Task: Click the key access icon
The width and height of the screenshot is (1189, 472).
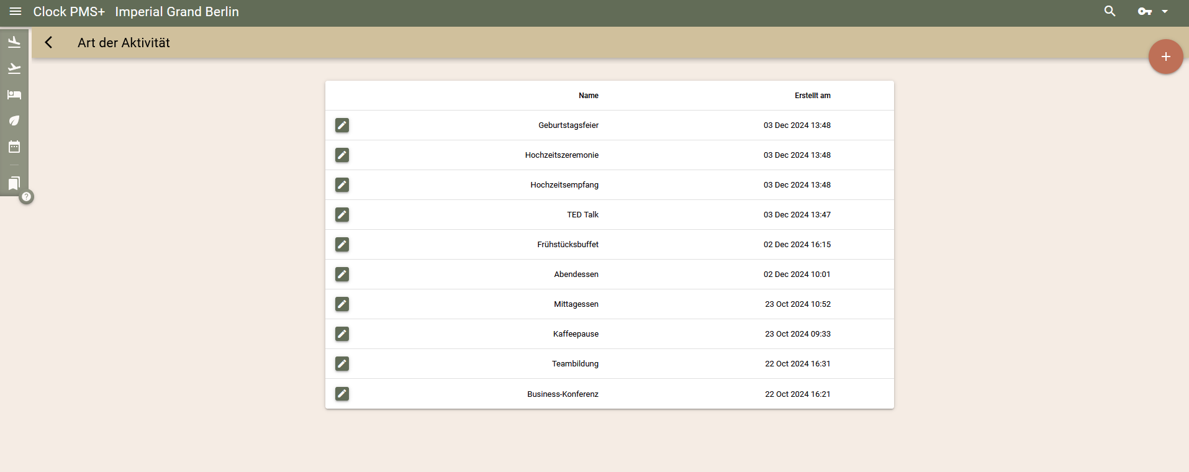Action: click(1144, 12)
